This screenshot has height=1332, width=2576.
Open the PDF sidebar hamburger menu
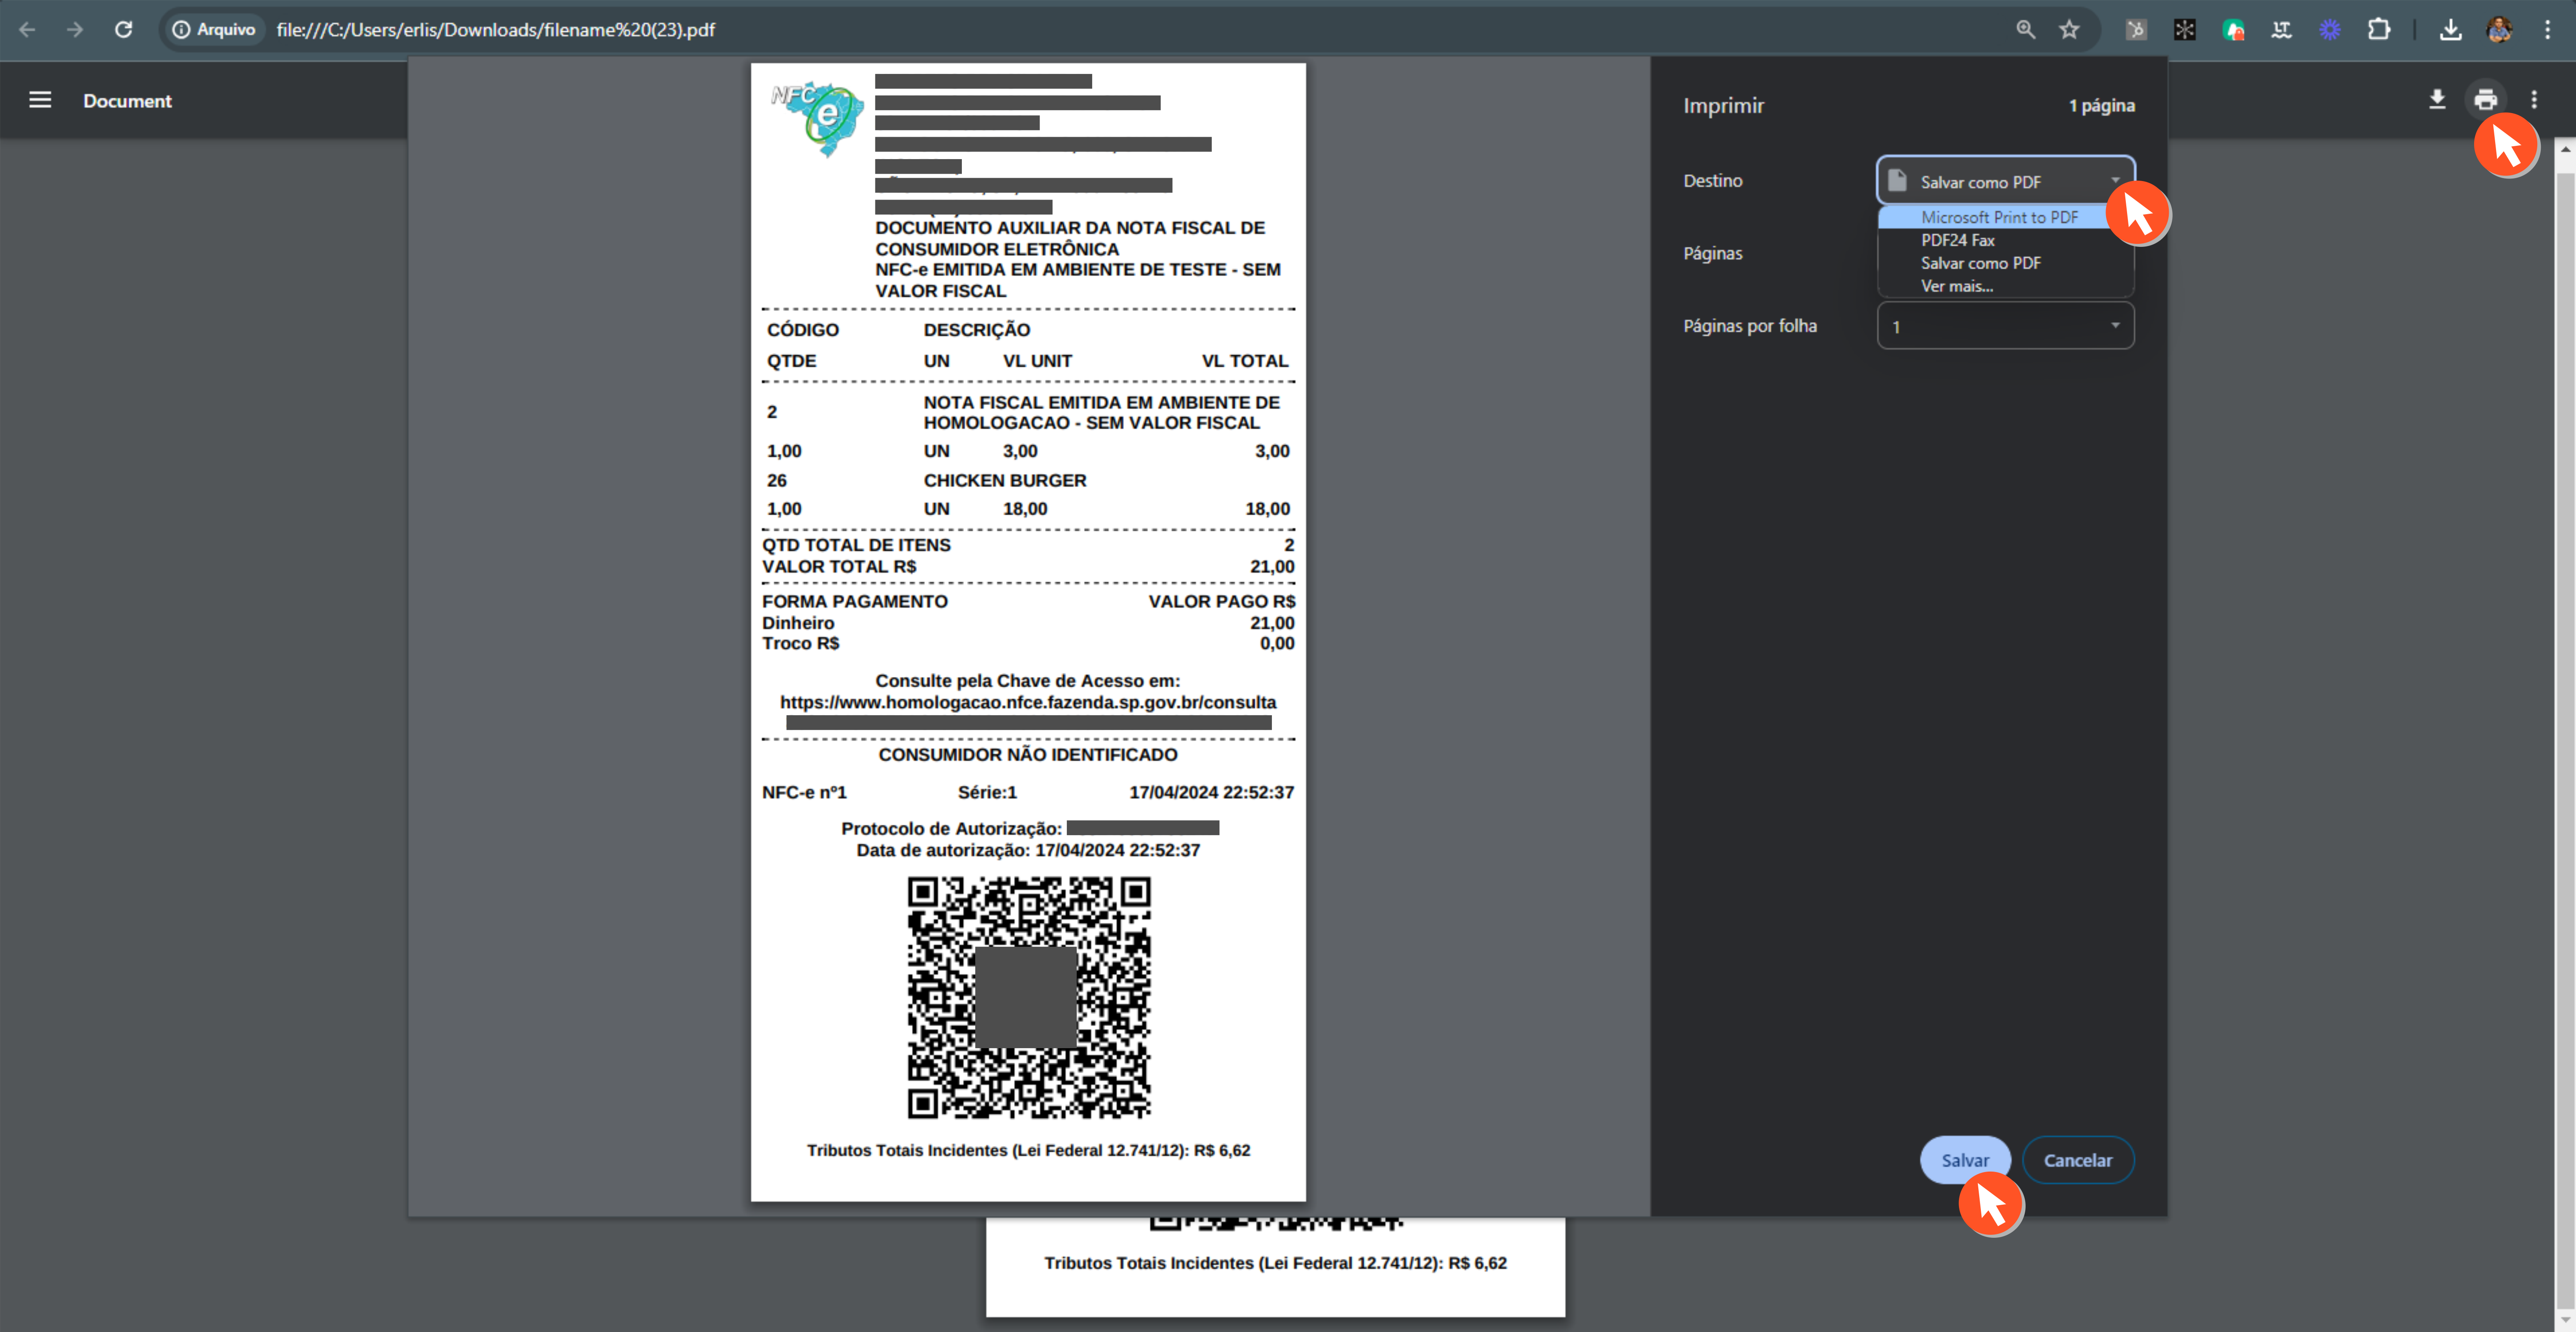click(40, 100)
